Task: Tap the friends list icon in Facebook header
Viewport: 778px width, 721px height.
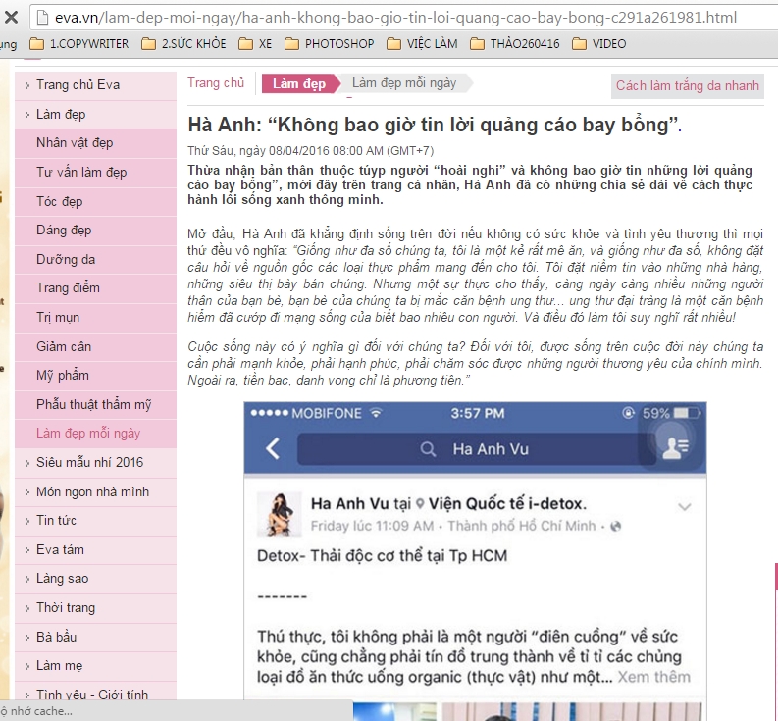Action: tap(675, 448)
